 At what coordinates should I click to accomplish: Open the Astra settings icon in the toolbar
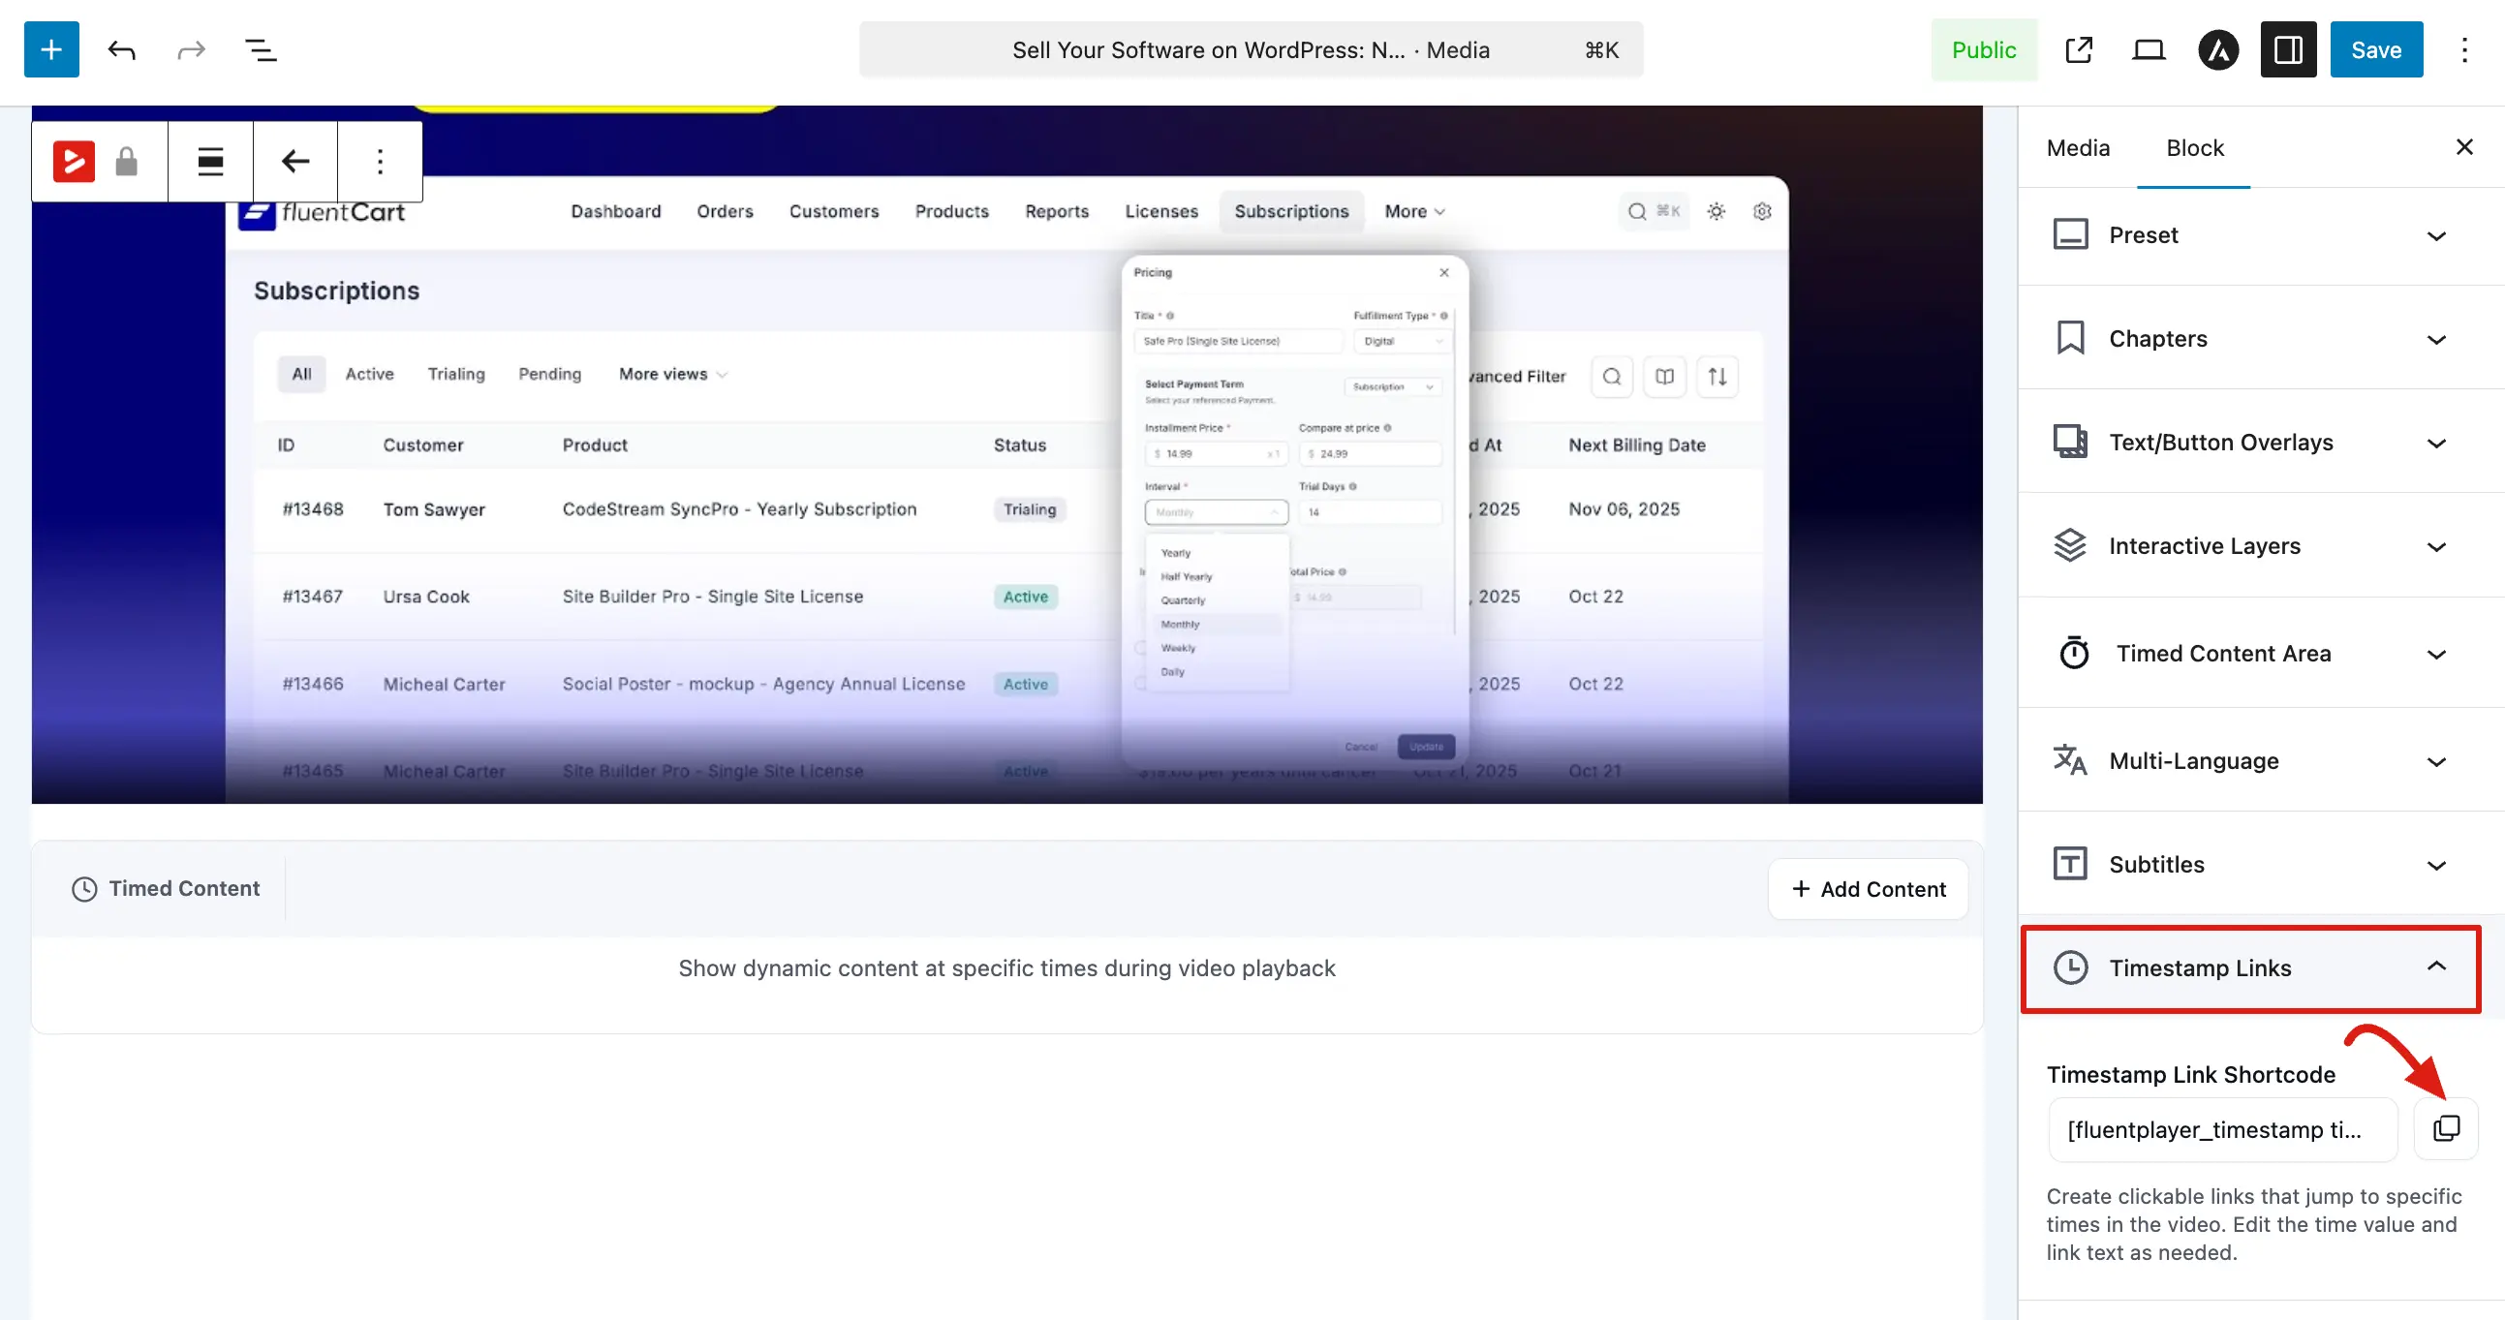[x=2218, y=49]
